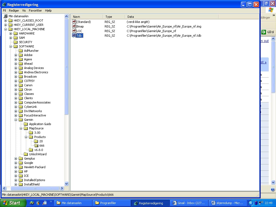Switch to Gmail - Inbox taskbar window

coord(189,203)
